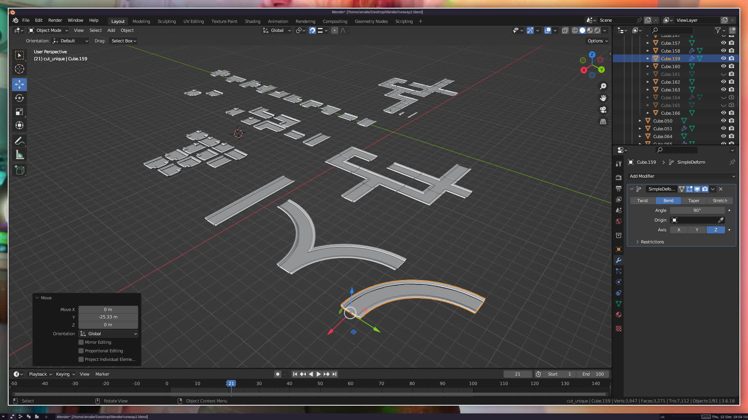Select the Annotate pencil tool
The image size is (748, 420).
(19, 141)
